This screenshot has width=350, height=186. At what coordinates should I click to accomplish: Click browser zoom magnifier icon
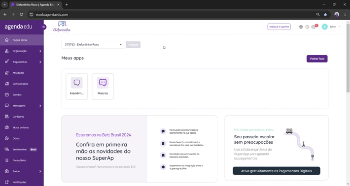318,14
